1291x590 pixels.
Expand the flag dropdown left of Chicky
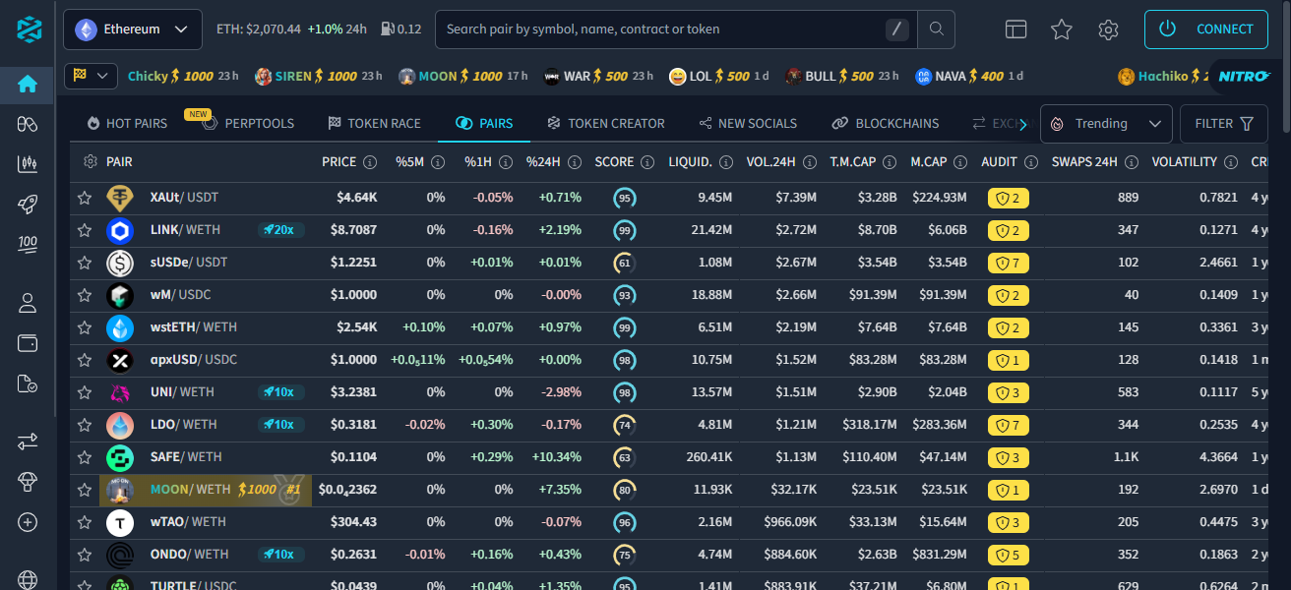coord(91,76)
